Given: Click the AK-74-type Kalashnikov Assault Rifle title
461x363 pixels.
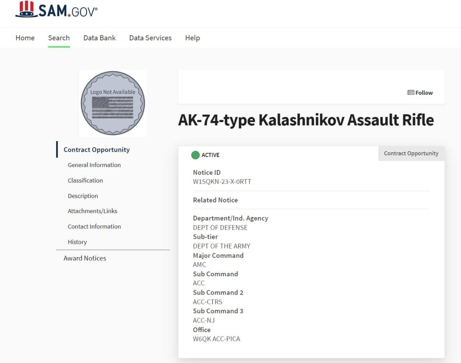Looking at the screenshot, I should [x=306, y=120].
